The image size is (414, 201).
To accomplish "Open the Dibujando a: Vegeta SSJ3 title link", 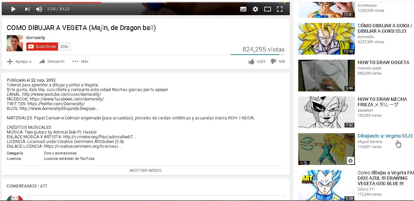I will [385, 136].
